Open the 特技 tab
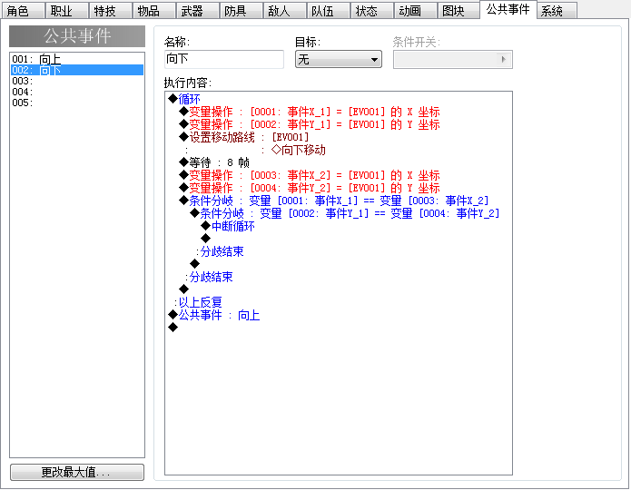This screenshot has width=631, height=490. coord(110,11)
